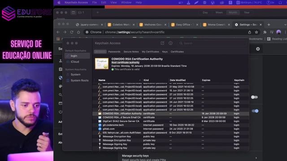Open the Window menu in menu bar
This screenshot has width=287, height=161.
126,3
